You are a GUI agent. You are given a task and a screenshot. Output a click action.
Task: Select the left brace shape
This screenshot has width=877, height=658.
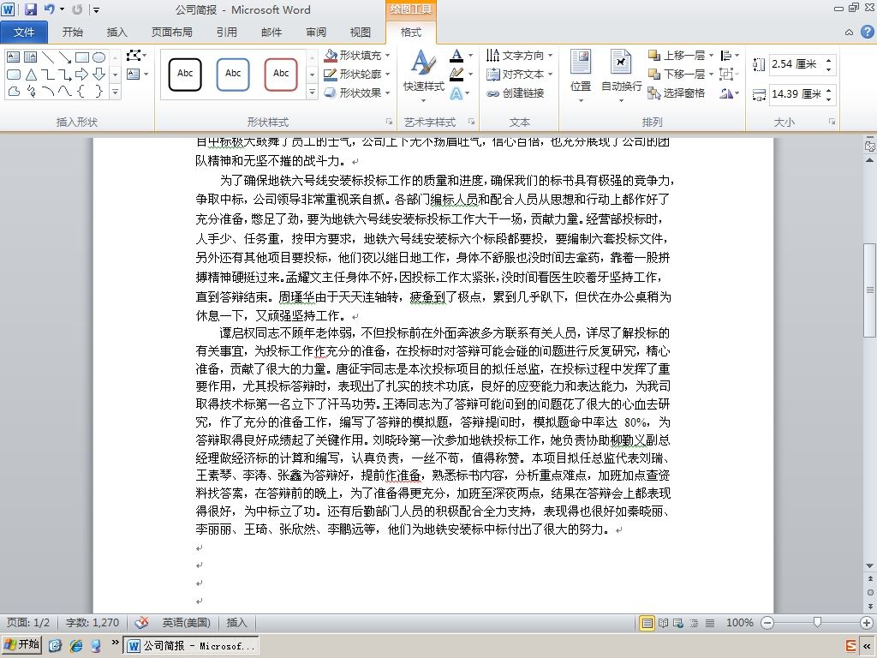click(81, 91)
